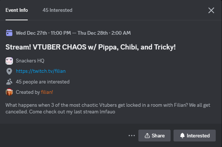
Task: Click the Snackers HQ server avatar
Action: [9, 61]
